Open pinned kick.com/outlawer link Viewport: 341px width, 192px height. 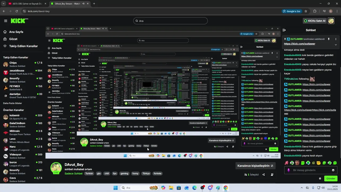tap(299, 44)
